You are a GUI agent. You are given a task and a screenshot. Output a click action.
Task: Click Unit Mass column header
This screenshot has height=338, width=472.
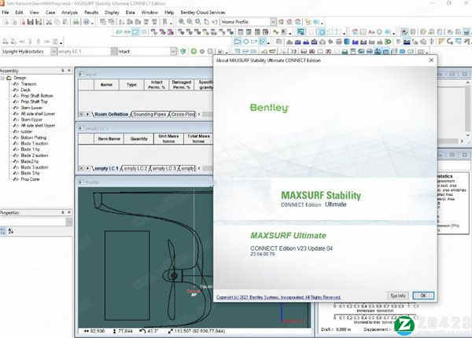(x=168, y=138)
